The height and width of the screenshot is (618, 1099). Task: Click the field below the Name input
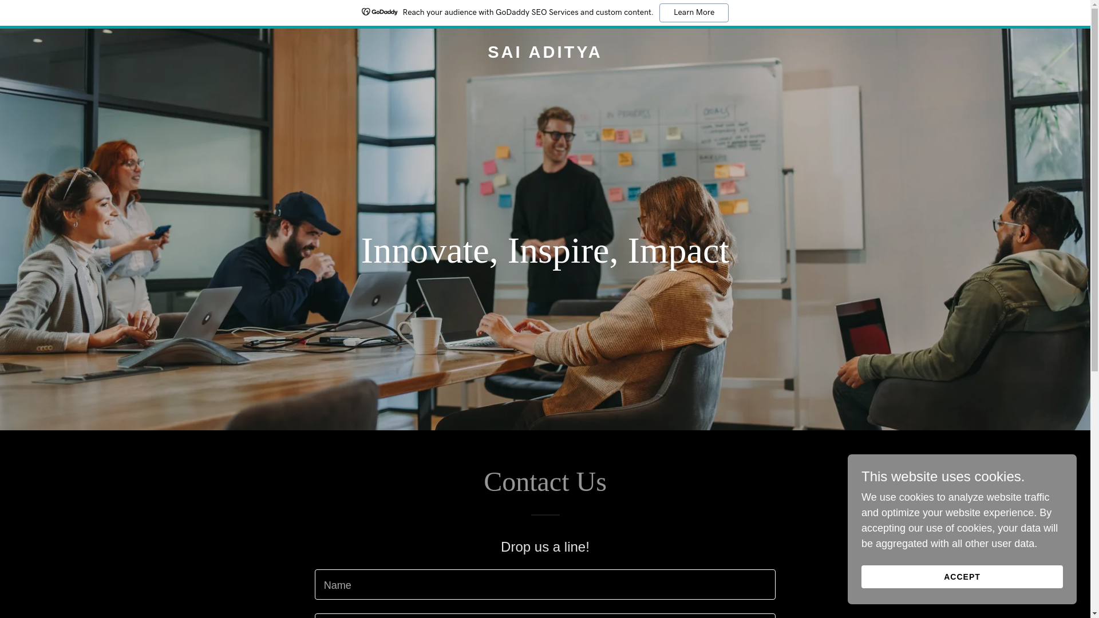coord(545,616)
